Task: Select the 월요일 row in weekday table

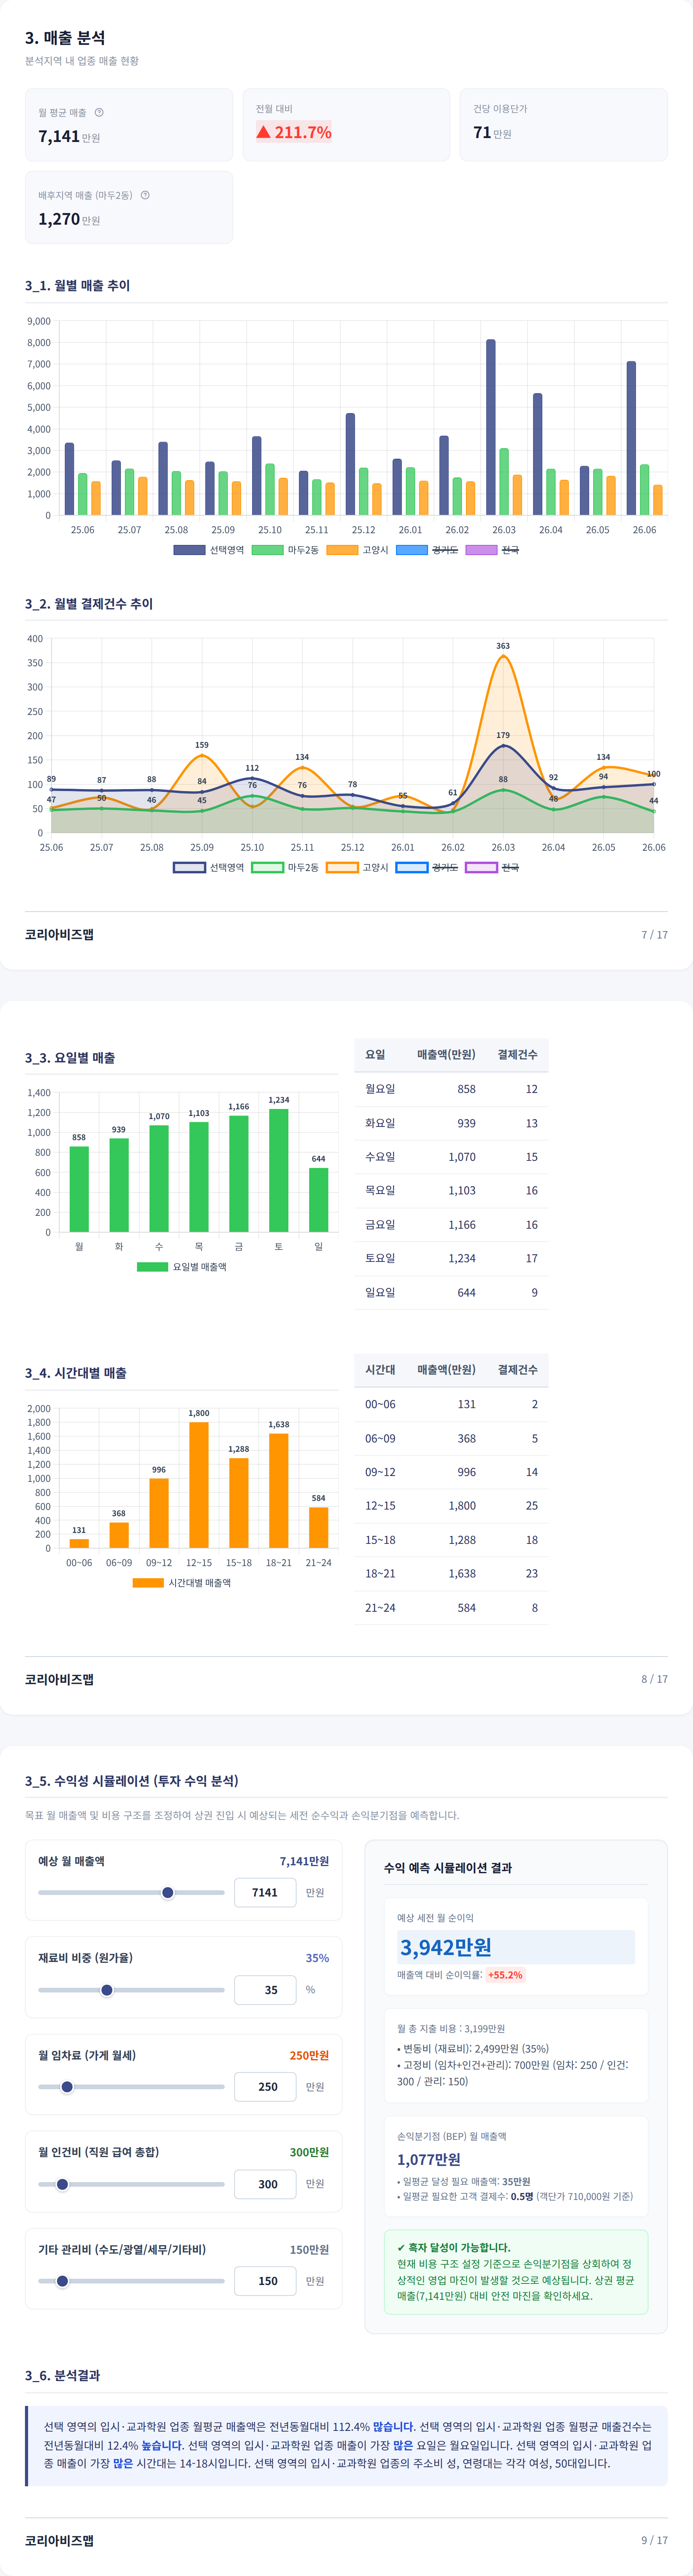Action: point(451,1089)
